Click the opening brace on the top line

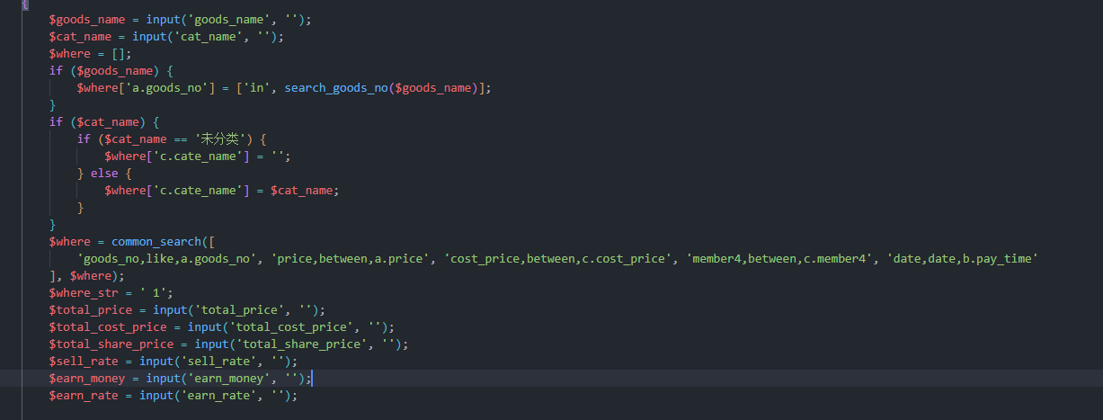click(x=25, y=4)
